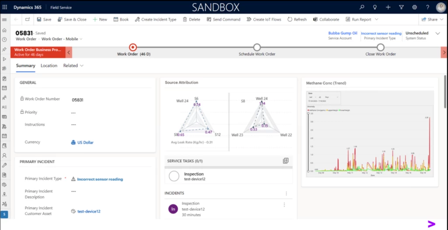Open the help question mark icon

(x=427, y=7)
